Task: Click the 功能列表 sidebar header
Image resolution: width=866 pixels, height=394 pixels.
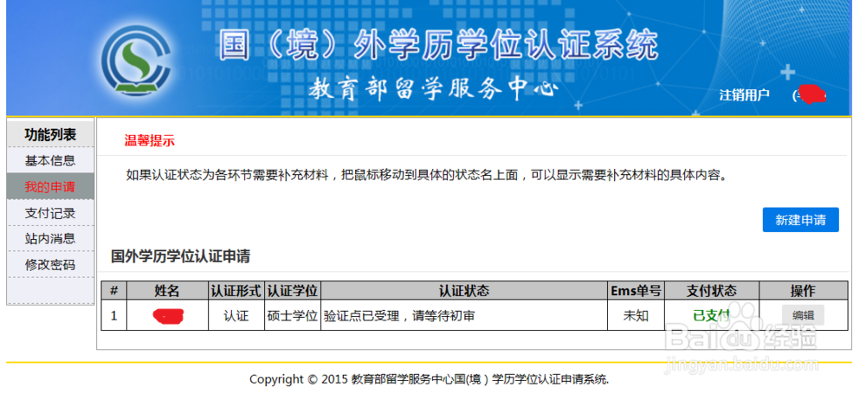Action: pyautogui.click(x=50, y=134)
